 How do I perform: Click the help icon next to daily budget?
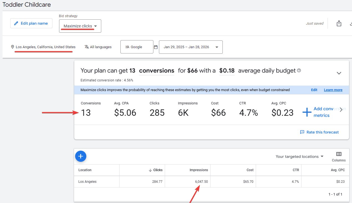299,71
